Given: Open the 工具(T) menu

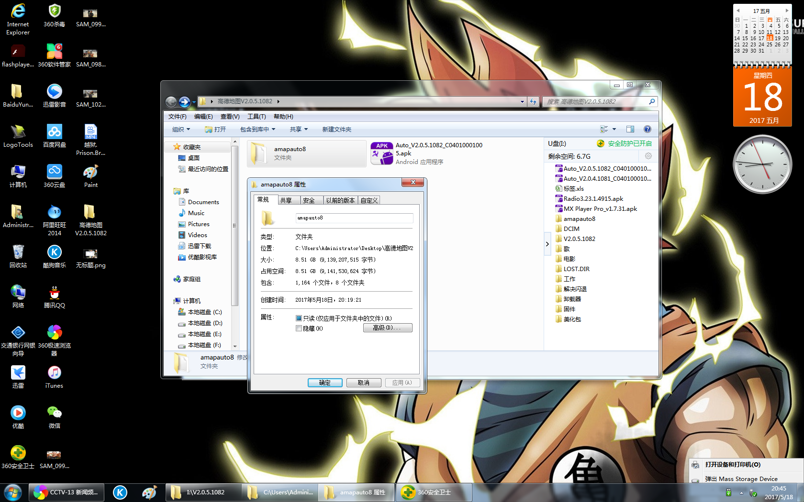Looking at the screenshot, I should [x=257, y=117].
